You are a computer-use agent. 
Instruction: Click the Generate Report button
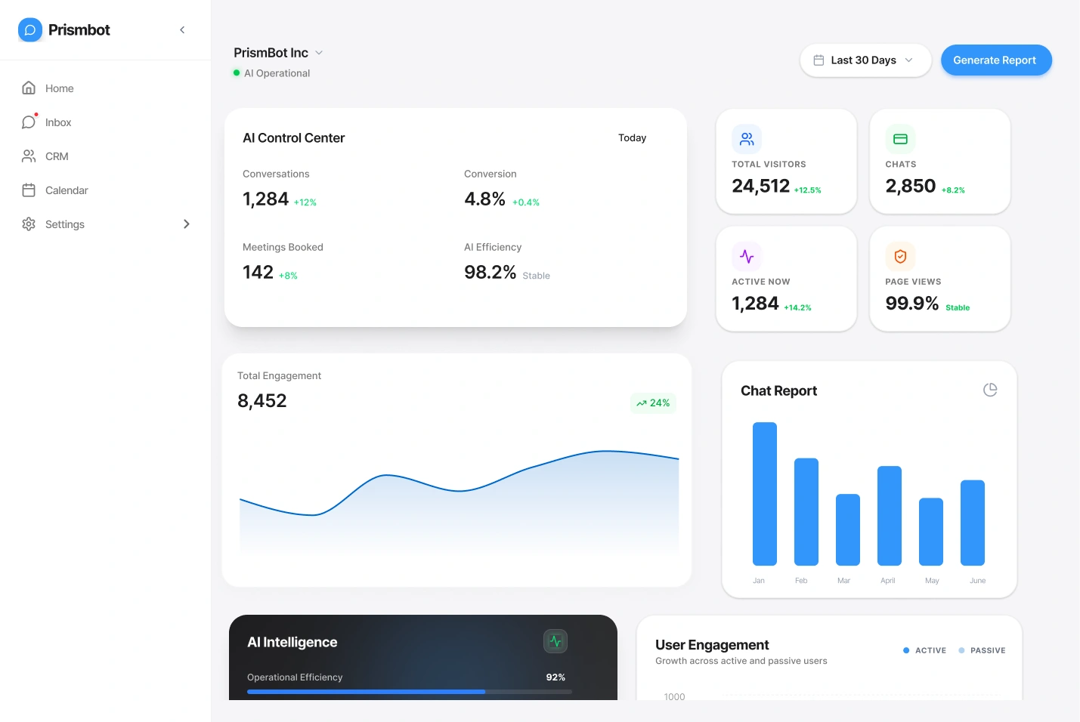tap(996, 60)
